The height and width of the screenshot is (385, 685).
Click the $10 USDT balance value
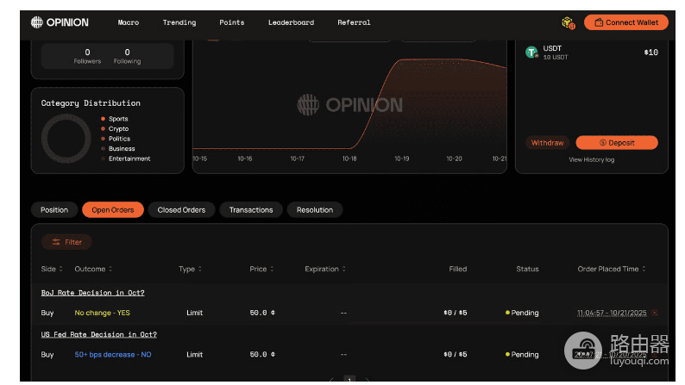click(x=651, y=53)
